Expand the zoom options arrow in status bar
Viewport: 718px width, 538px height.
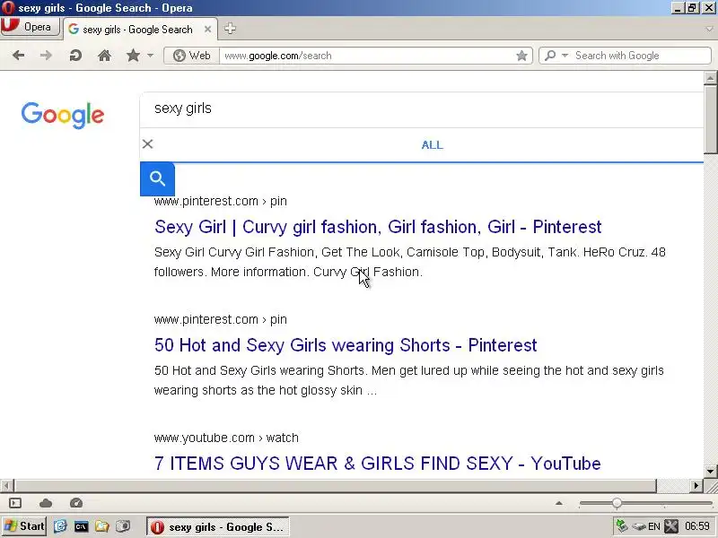click(558, 503)
